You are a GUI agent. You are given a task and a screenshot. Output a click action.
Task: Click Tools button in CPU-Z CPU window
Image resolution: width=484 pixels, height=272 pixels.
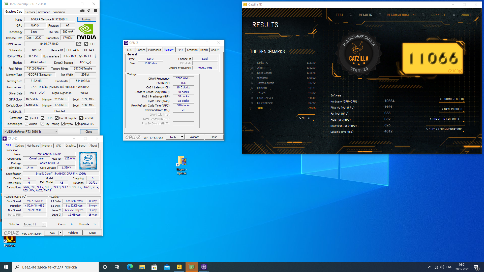tap(51, 233)
